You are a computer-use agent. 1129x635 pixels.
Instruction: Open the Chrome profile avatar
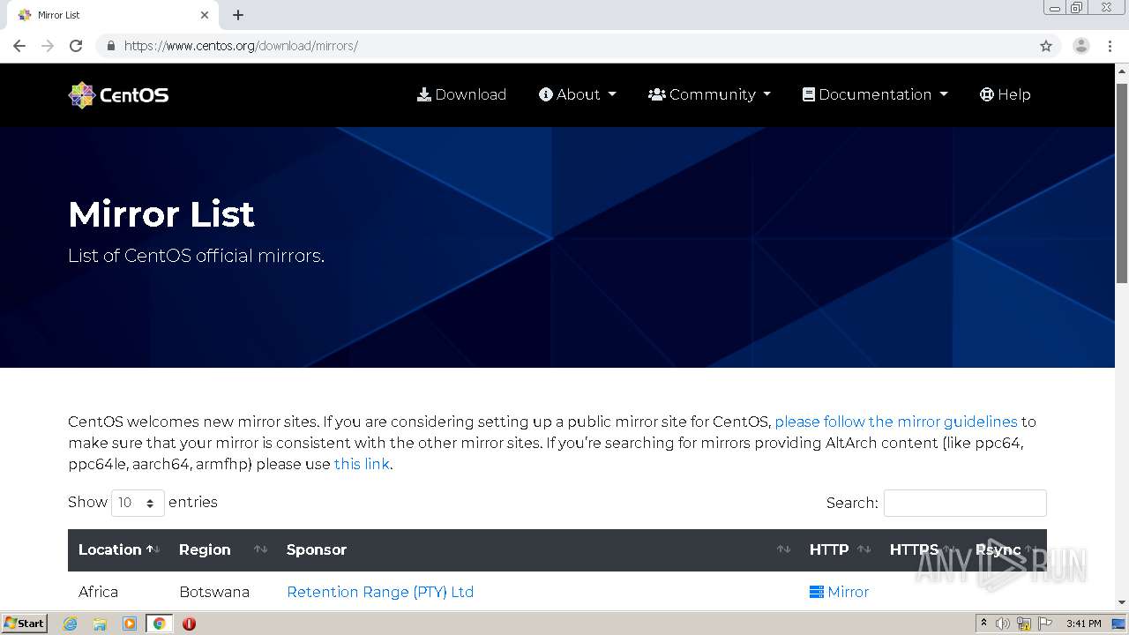(x=1081, y=46)
